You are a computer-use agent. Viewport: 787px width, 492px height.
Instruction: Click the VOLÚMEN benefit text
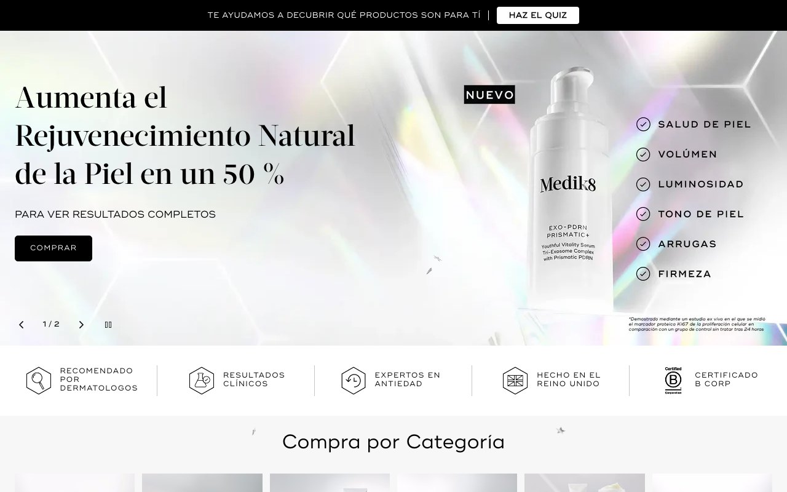[x=687, y=154]
